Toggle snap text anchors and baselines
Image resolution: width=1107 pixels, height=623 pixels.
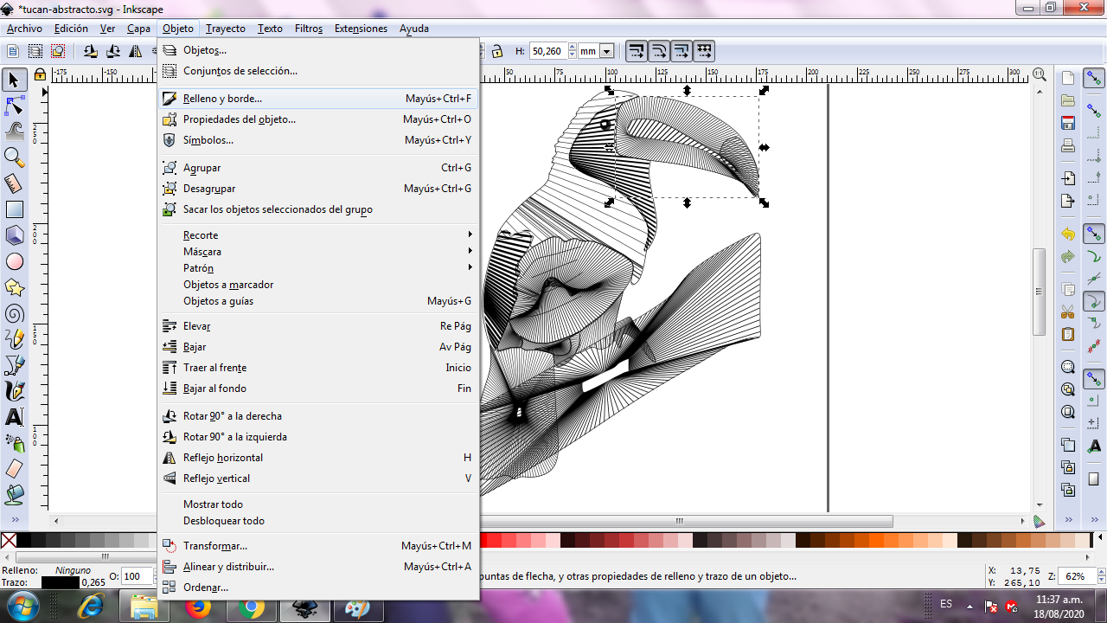click(x=1094, y=446)
